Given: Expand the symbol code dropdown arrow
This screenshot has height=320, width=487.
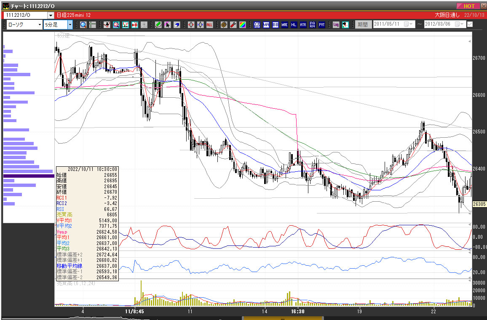Looking at the screenshot, I should tap(51, 15).
